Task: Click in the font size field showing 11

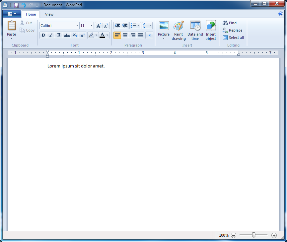Action: (85, 26)
